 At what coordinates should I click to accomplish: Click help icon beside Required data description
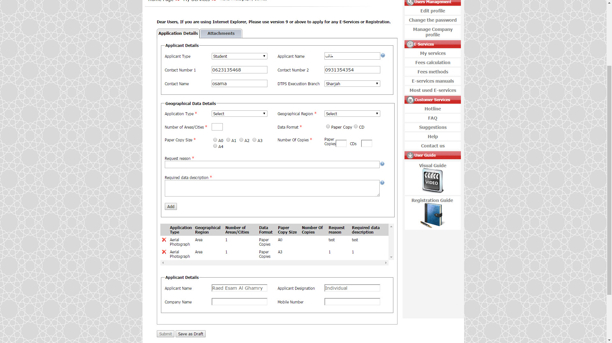point(382,183)
